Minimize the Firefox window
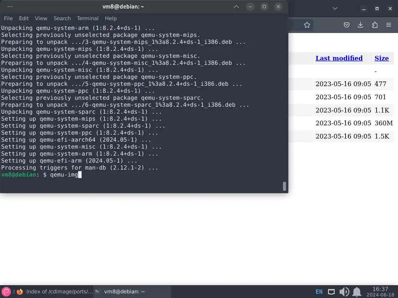This screenshot has width=398, height=298. (364, 9)
